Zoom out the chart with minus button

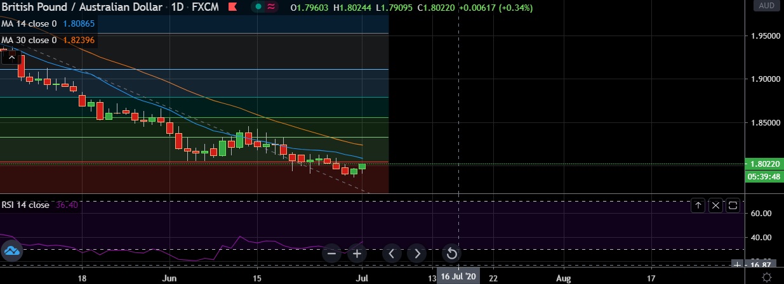(x=331, y=254)
